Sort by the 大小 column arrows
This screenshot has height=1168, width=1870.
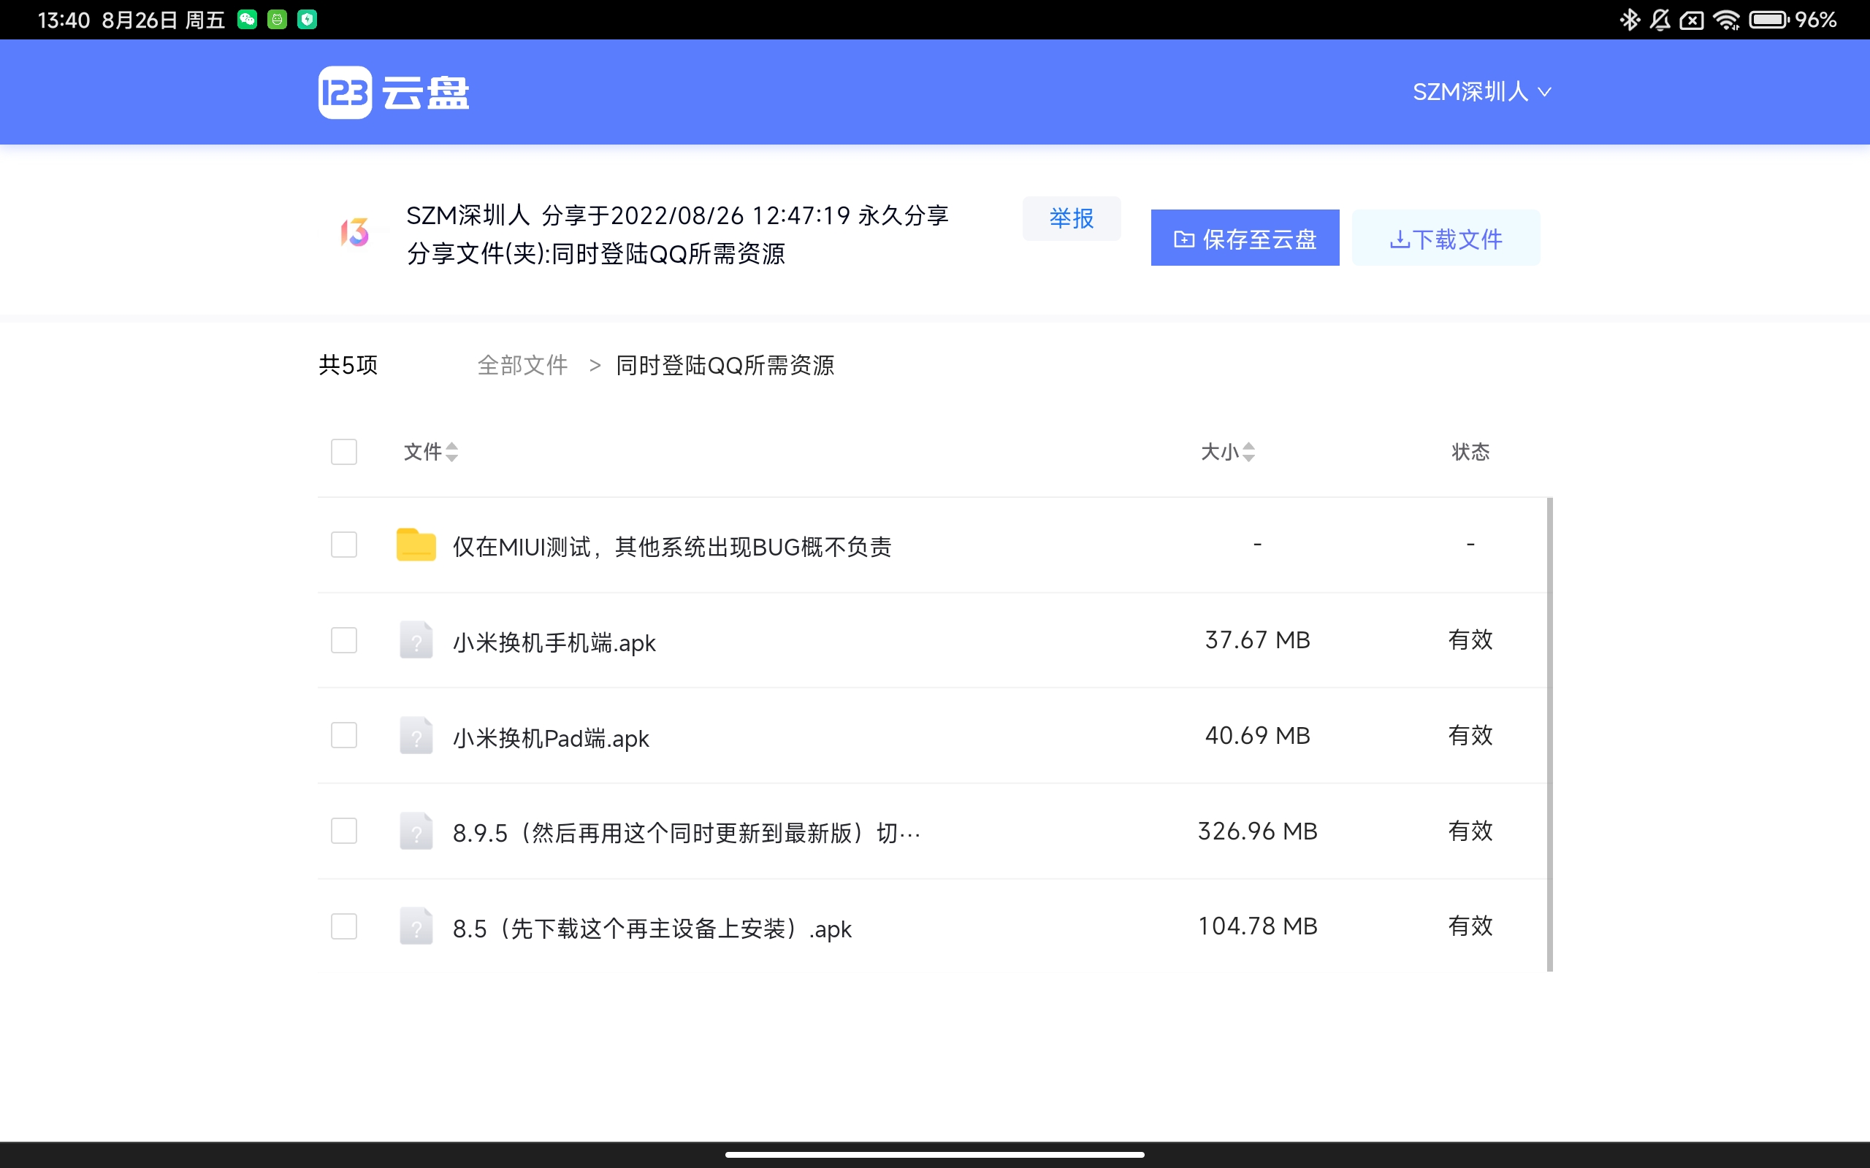(x=1248, y=452)
